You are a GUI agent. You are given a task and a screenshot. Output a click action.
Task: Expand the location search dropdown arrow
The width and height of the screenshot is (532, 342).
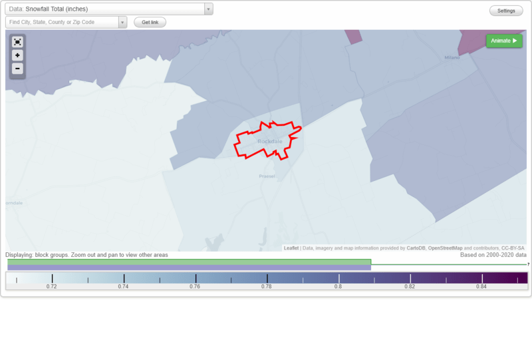[122, 23]
